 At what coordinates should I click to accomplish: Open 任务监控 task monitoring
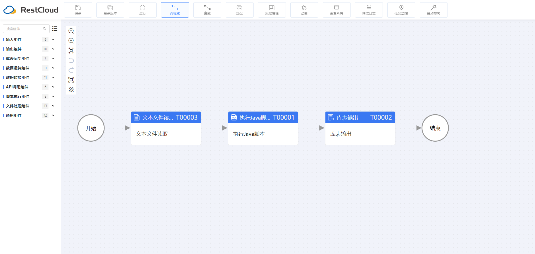tap(401, 10)
